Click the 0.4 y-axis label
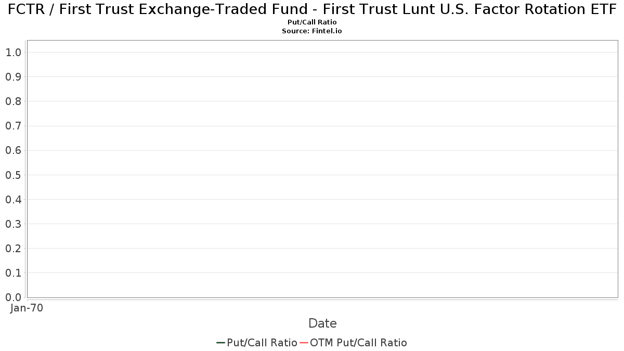 13,200
